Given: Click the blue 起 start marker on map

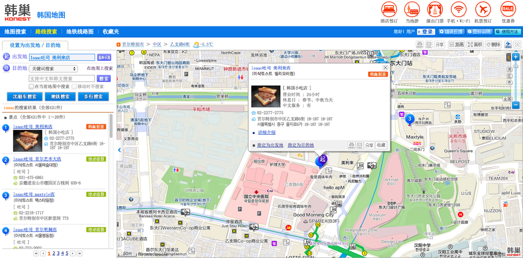Looking at the screenshot, I should [x=322, y=160].
